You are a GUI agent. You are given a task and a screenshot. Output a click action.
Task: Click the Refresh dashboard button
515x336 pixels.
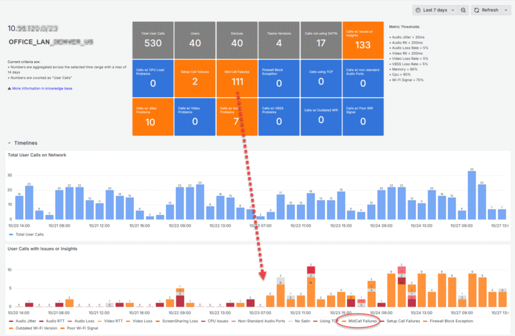coord(486,10)
